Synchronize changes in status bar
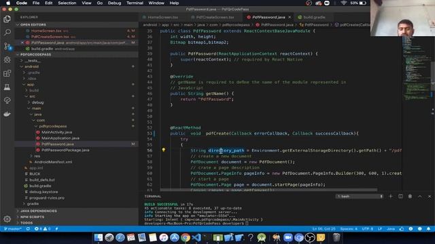The width and height of the screenshot is (435, 244). (28, 229)
